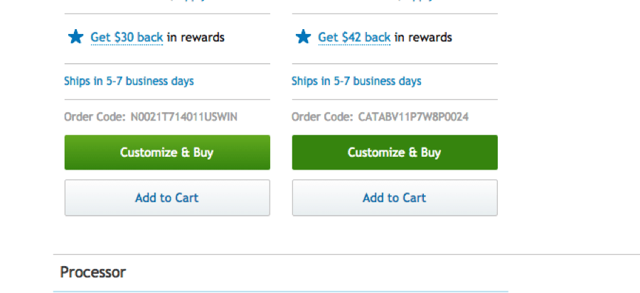
Task: Click the blue star beside $42 rewards
Action: click(x=303, y=37)
